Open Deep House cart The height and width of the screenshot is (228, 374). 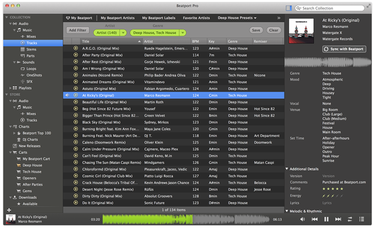click(x=32, y=165)
